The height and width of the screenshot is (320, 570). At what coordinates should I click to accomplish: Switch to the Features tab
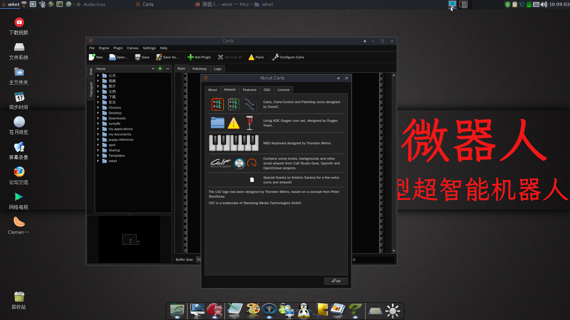click(x=249, y=89)
